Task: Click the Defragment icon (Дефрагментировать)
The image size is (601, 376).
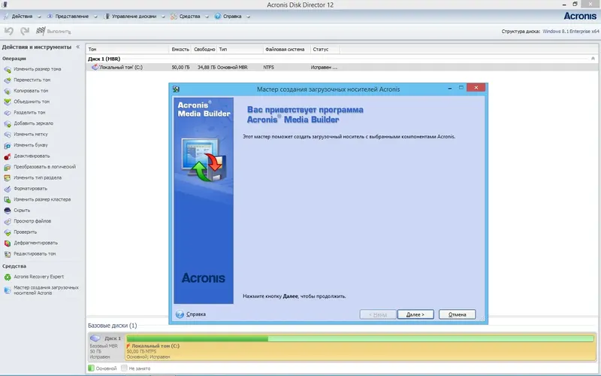Action: click(x=8, y=243)
